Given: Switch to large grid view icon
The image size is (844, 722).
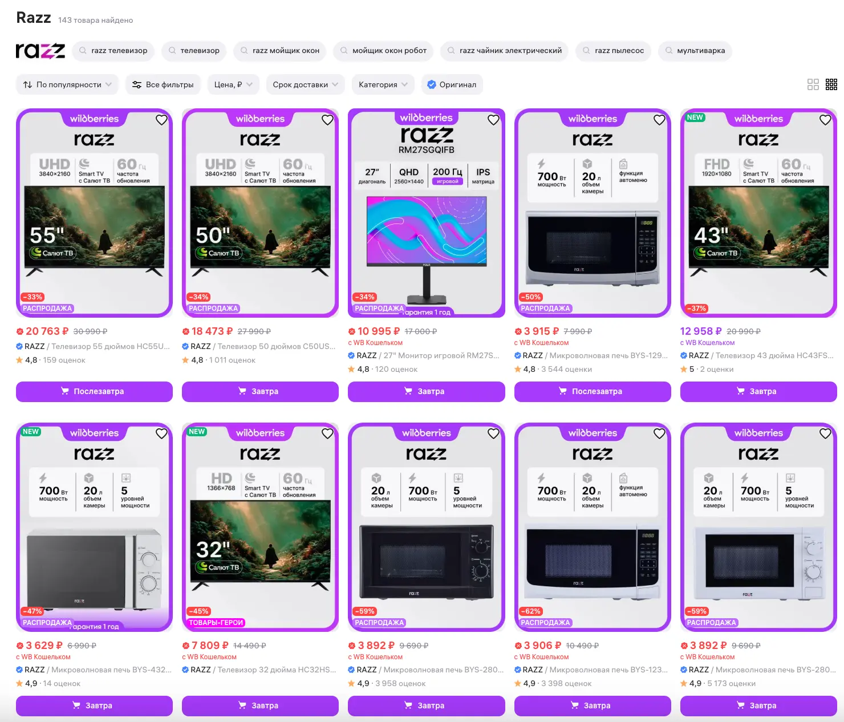Looking at the screenshot, I should tap(813, 84).
